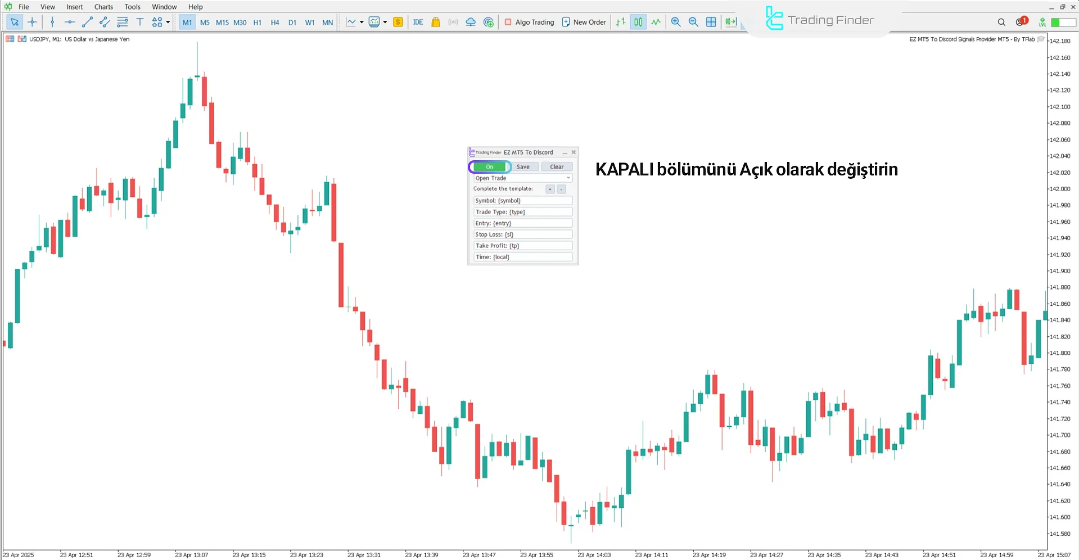Open a New Order
1079x560 pixels.
[584, 22]
